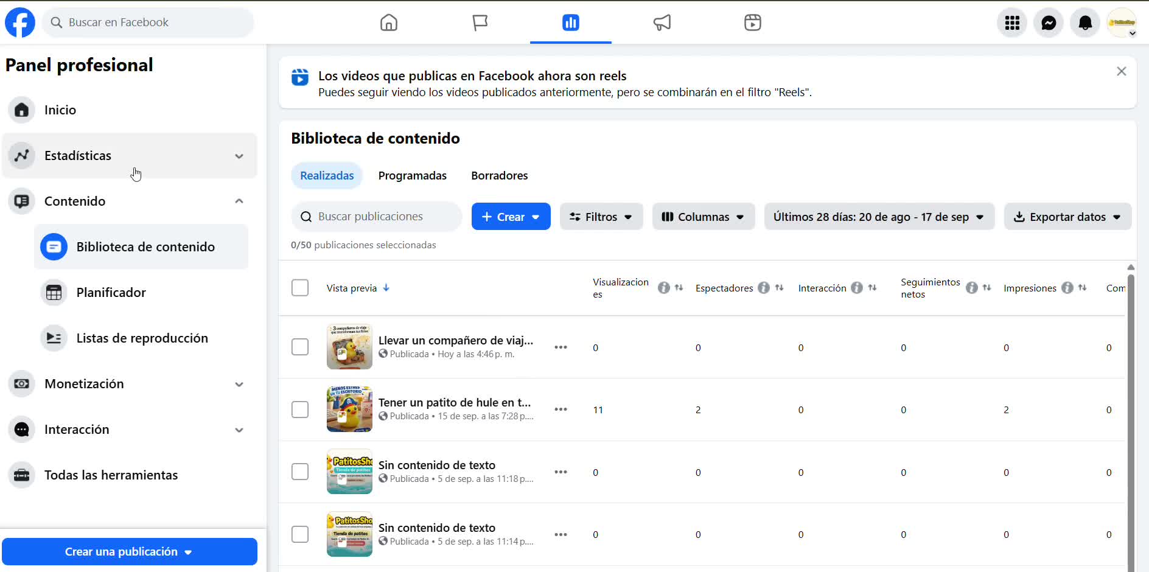Open the profile account avatar
Viewport: 1149px width, 572px height.
1122,23
